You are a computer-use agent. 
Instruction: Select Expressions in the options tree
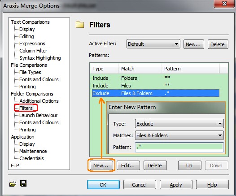[x=32, y=44]
